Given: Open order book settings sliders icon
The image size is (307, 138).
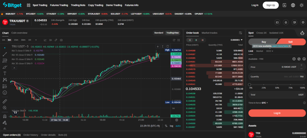Looking at the screenshot, I should (x=240, y=33).
